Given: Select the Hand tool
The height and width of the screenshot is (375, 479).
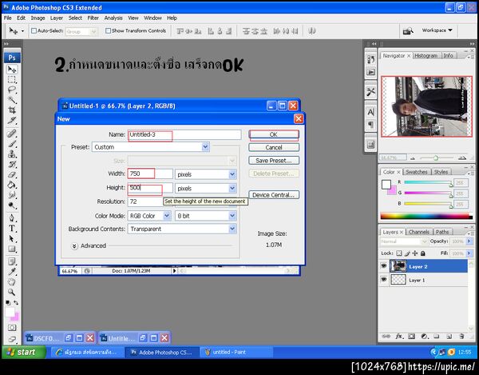Looking at the screenshot, I should [x=12, y=282].
